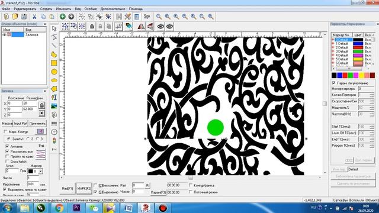
Task: Toggle the 'Парам. по умолчанию' checkbox
Action: (x=334, y=83)
